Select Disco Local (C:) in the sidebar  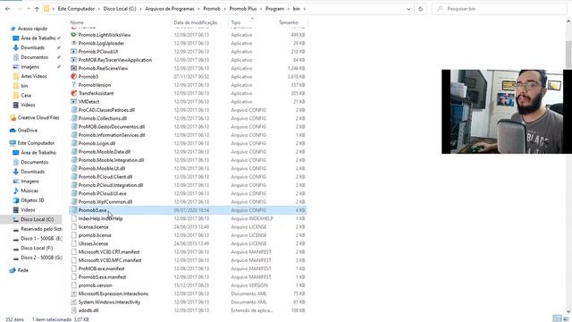click(x=37, y=219)
